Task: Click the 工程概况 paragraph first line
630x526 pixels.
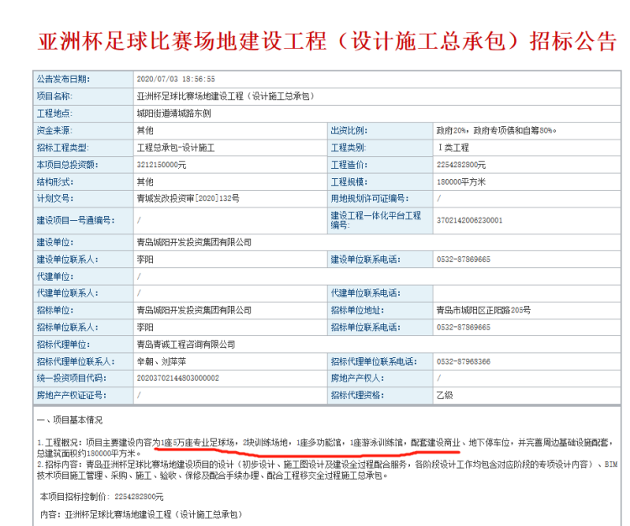Action: tap(325, 443)
